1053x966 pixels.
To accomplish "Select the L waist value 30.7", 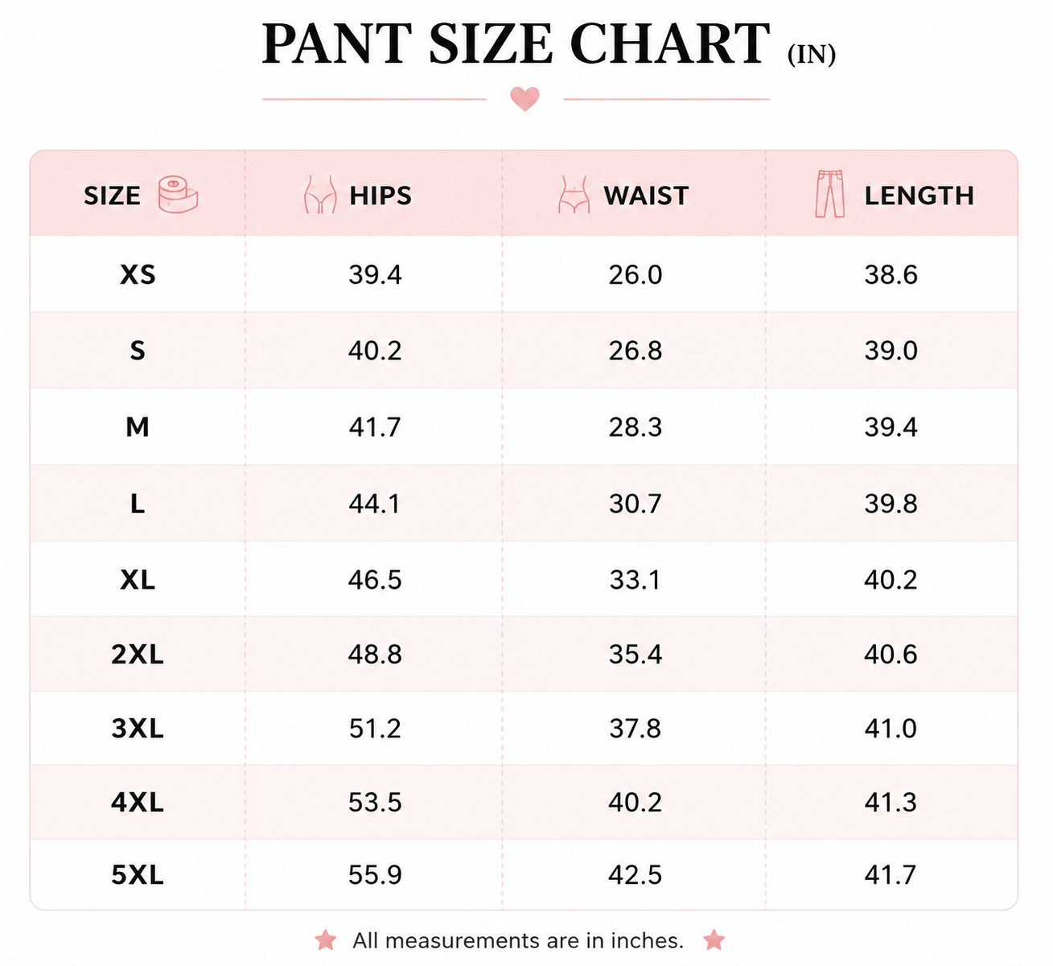I will click(x=635, y=504).
